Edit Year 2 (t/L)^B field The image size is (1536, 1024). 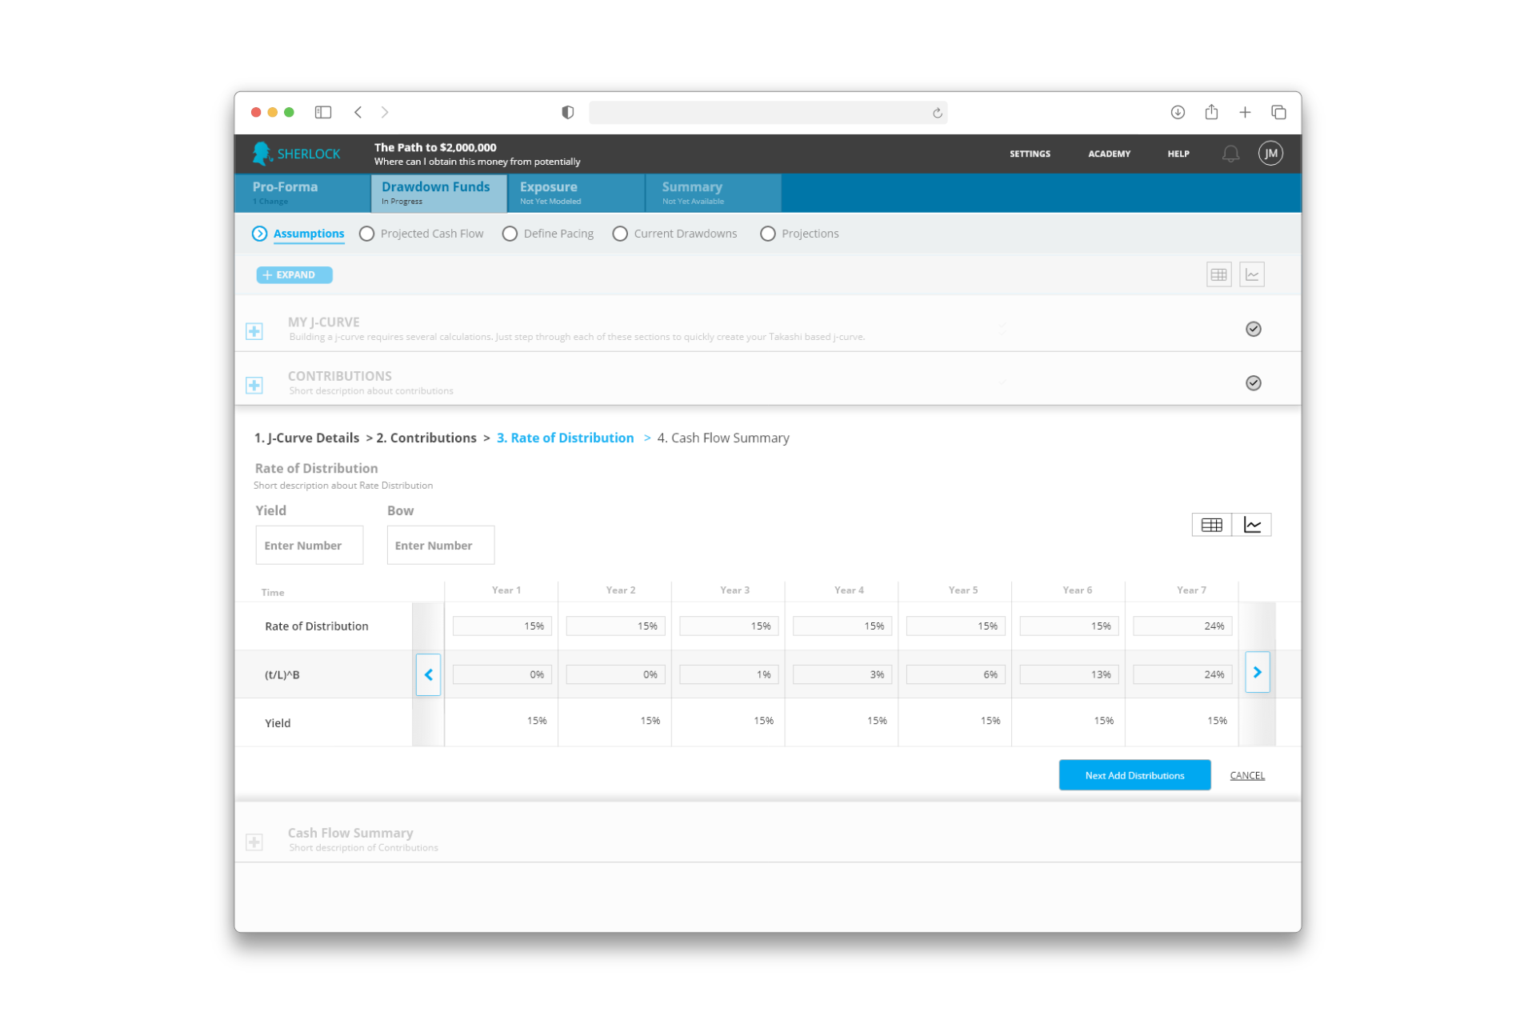[x=615, y=674]
